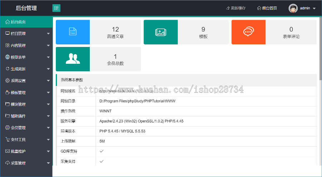Viewport: 322px width, 177px height.
Task: Toggle the sidebar collapse icon in header
Action: click(x=56, y=8)
